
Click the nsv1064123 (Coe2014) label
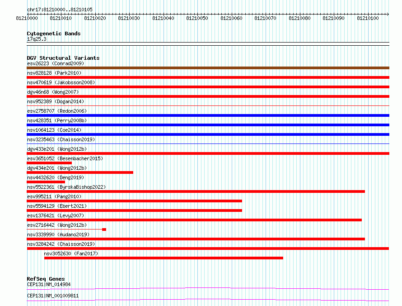click(54, 130)
